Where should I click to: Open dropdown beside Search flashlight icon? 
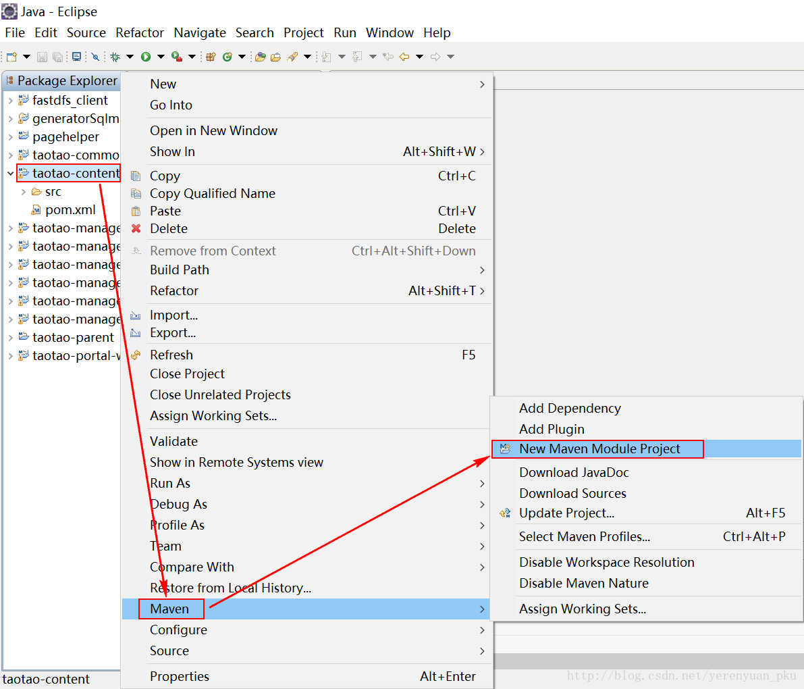click(307, 57)
